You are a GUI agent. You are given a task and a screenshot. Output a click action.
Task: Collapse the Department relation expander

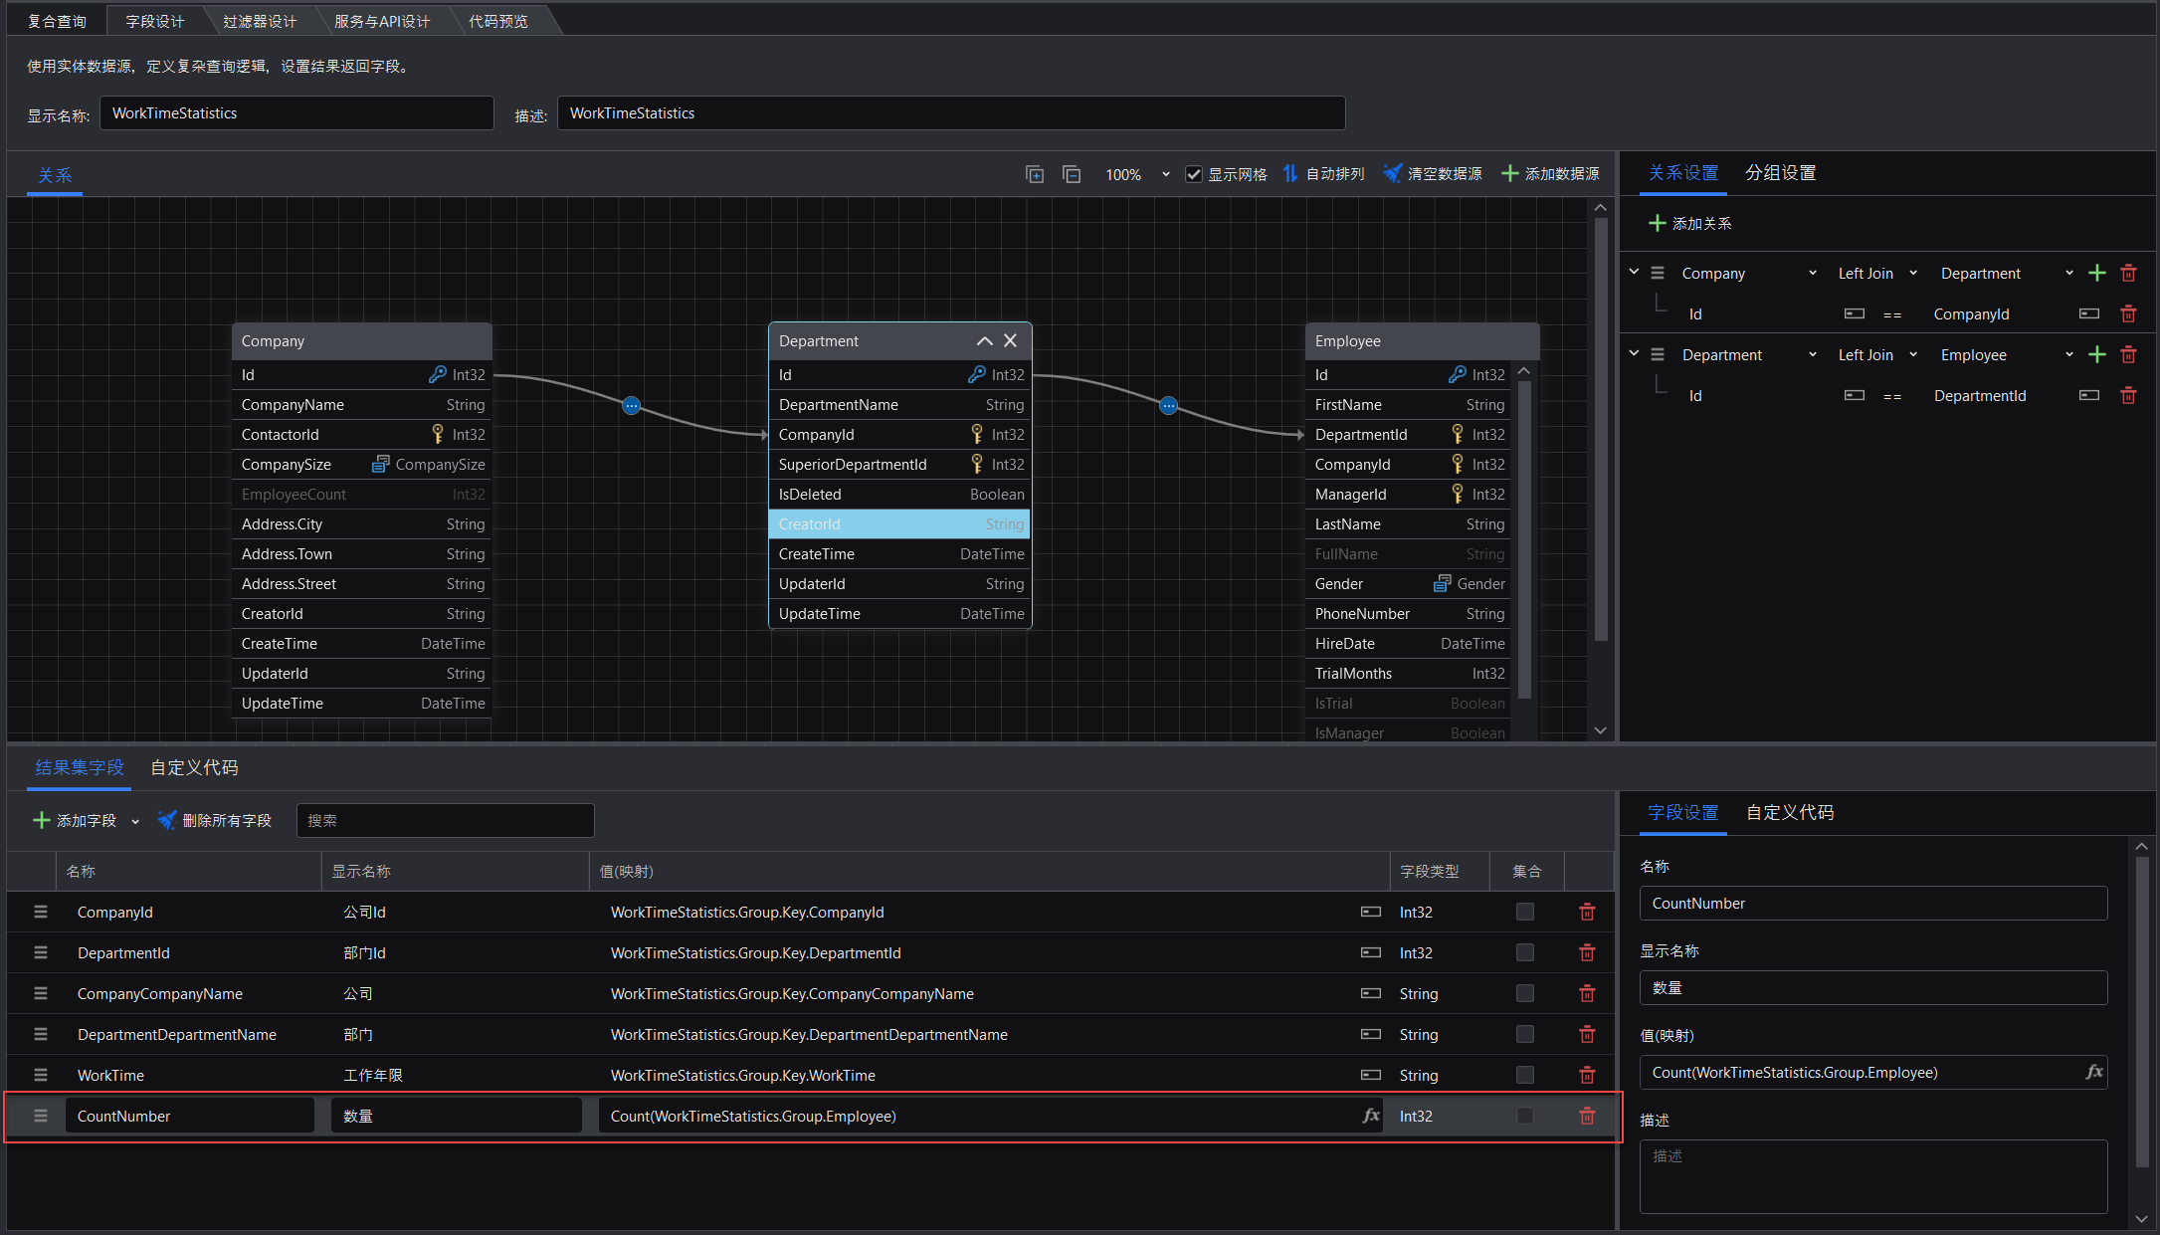pos(1634,353)
